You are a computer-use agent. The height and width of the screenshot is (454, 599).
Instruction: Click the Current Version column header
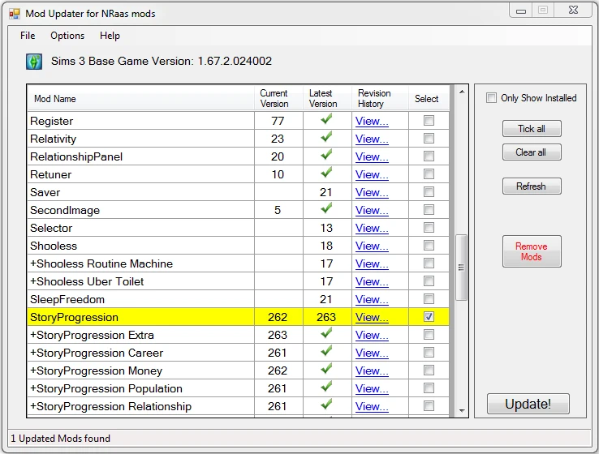point(278,99)
